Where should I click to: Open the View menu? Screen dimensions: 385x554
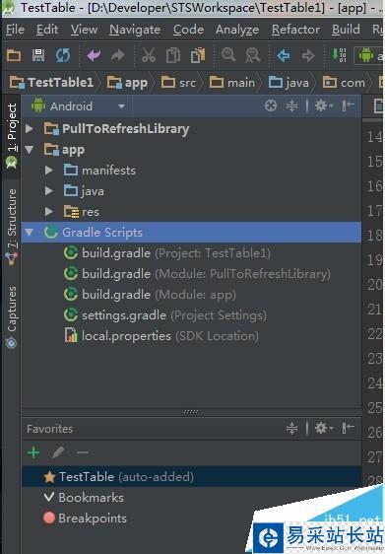tap(84, 30)
